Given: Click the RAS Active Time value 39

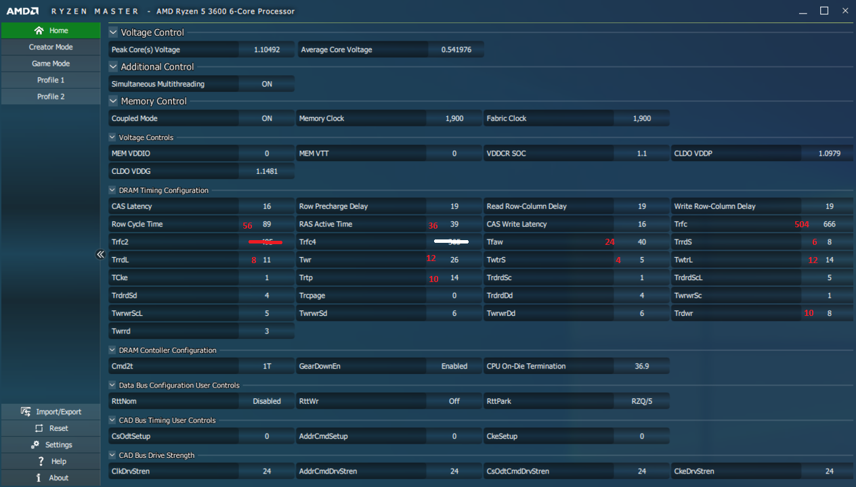Looking at the screenshot, I should 454,224.
